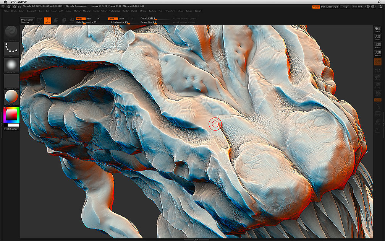Screen dimensions: 385x241
Task: Toggle Mrgb paint mode
Action: pos(81,19)
